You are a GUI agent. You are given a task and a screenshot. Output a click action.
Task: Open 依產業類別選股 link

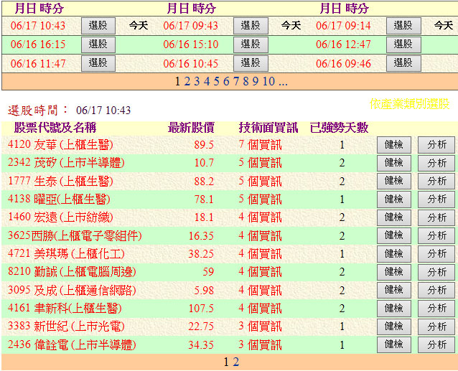pyautogui.click(x=409, y=104)
